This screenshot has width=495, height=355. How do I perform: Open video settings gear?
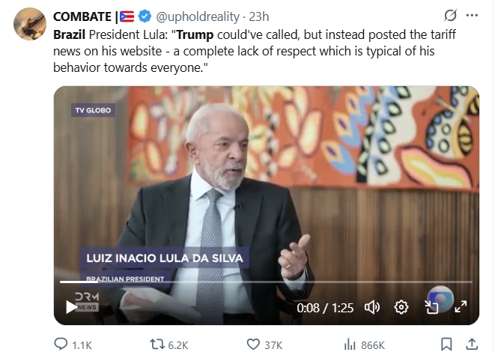coord(401,307)
